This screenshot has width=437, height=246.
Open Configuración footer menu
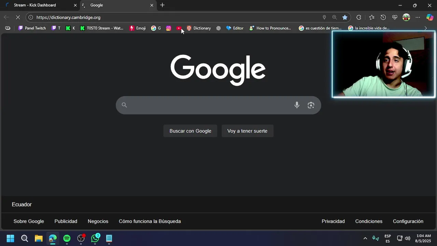pyautogui.click(x=408, y=221)
